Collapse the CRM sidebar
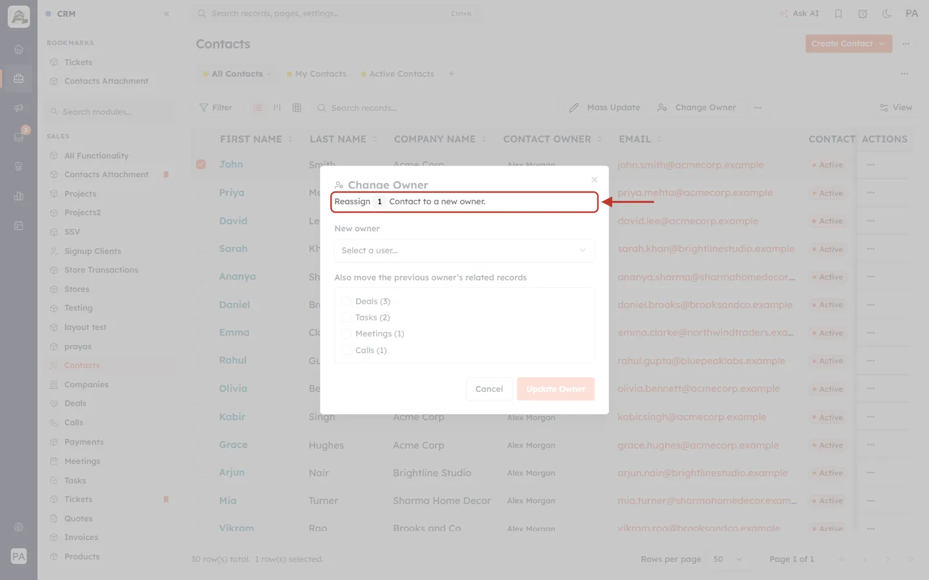The height and width of the screenshot is (580, 929). [166, 14]
